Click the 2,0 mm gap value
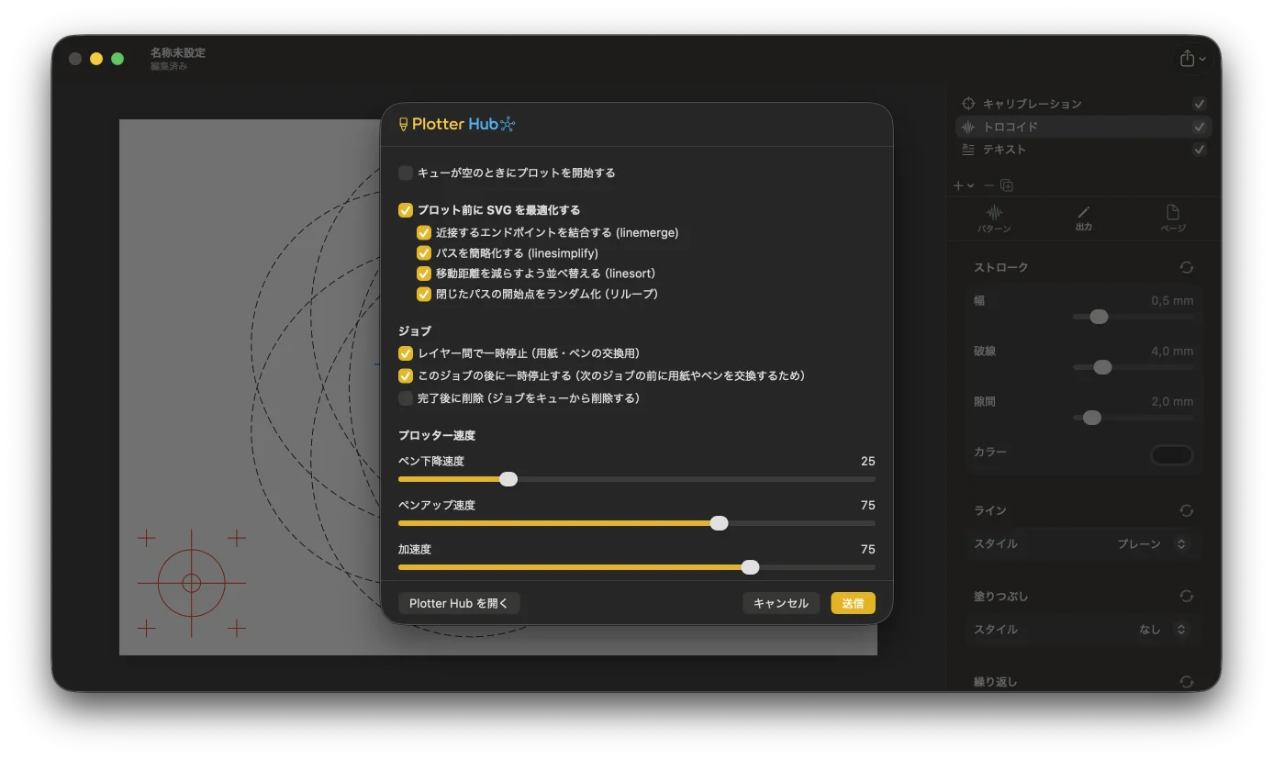 (x=1172, y=401)
